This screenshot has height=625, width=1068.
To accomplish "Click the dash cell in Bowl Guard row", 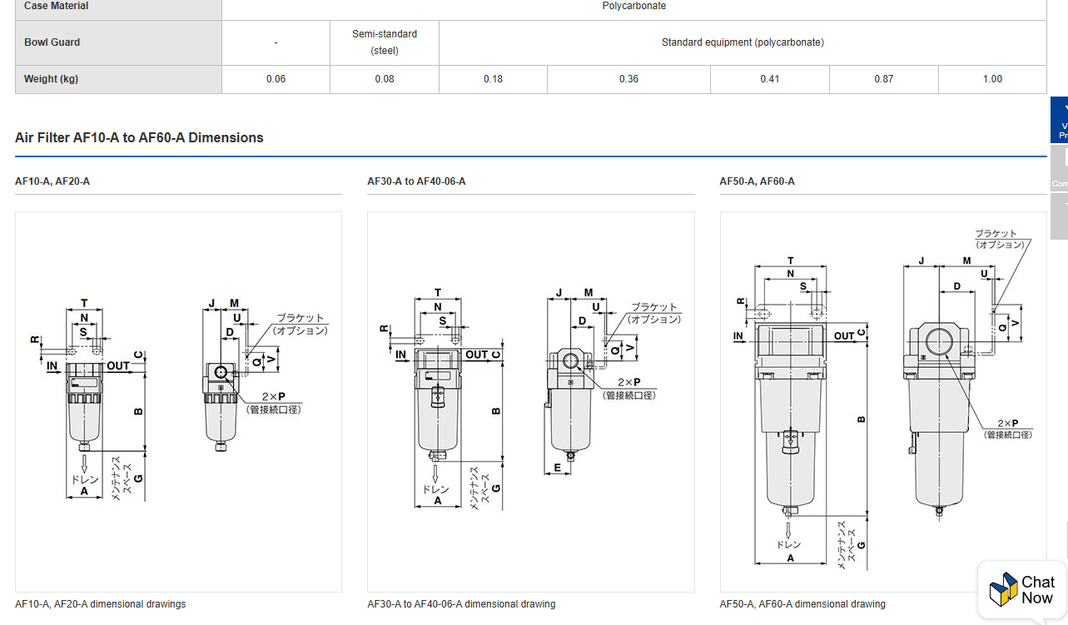I will click(x=276, y=42).
